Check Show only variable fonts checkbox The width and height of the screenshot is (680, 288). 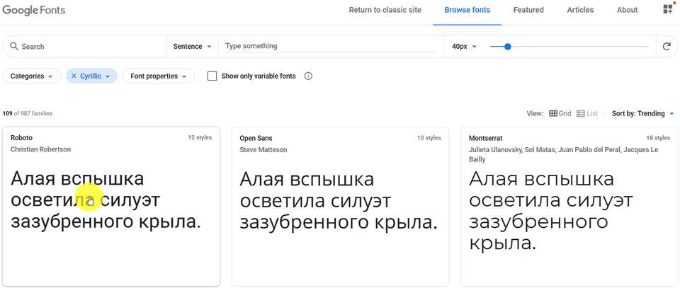212,76
